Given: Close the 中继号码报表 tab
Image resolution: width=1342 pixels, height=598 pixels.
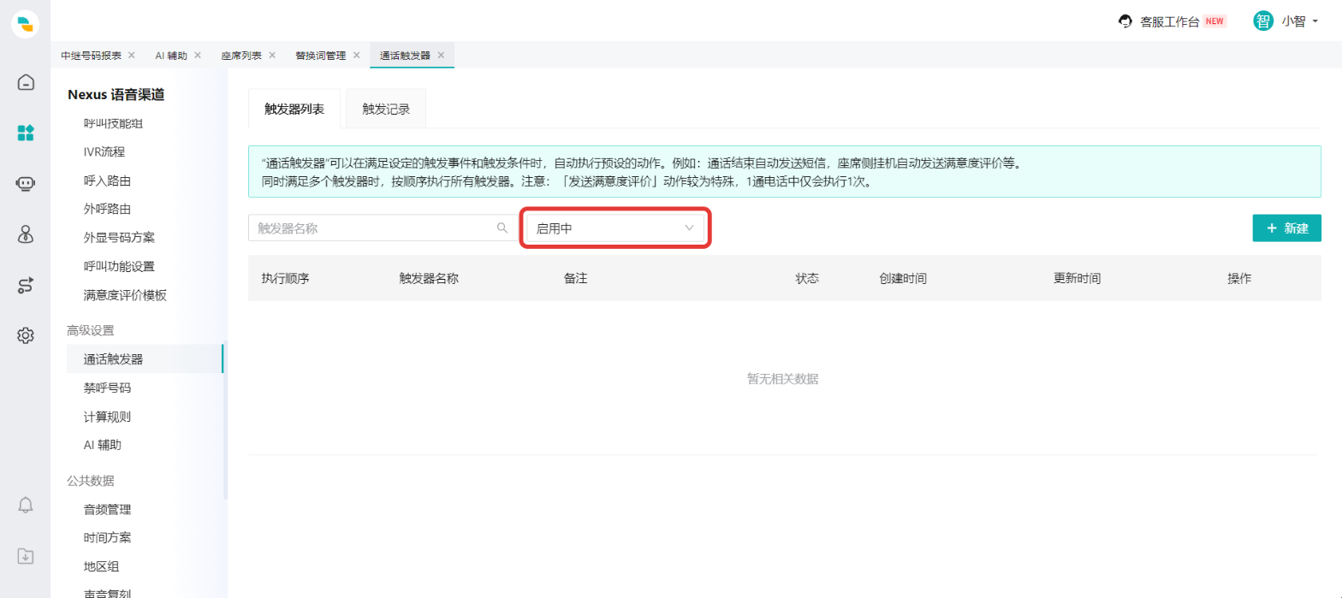Looking at the screenshot, I should click(131, 55).
